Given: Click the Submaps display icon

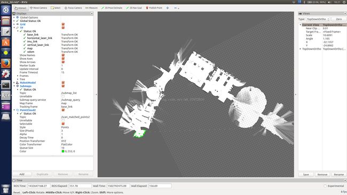Looking at the screenshot, I should coord(18,86).
